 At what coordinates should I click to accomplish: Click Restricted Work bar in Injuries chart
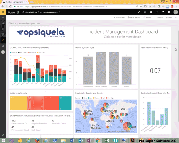click(88, 71)
